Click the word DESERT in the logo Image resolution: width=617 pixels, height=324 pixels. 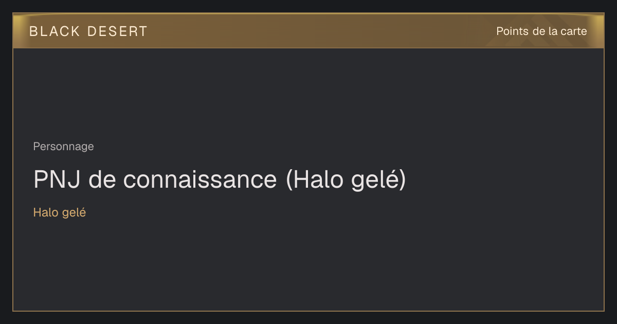[x=118, y=31]
